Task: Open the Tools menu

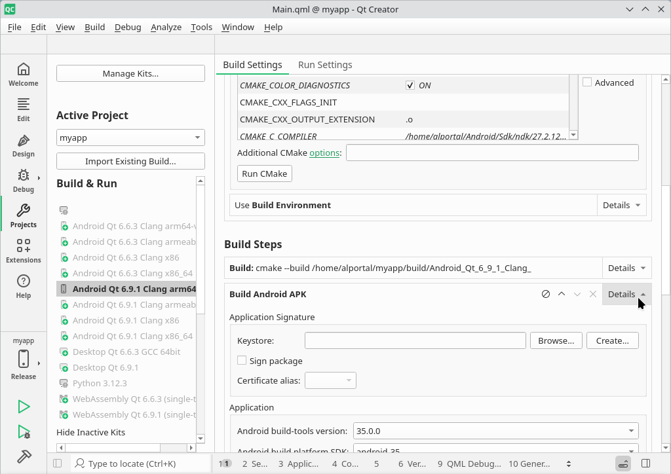Action: (x=201, y=27)
